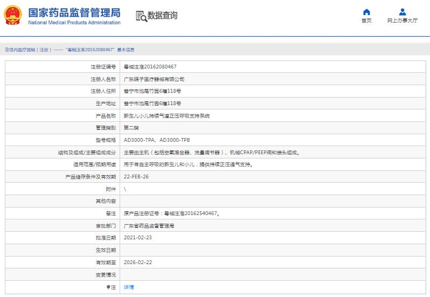This screenshot has width=430, height=297.
Task: Click the 批准日期 row label
Action: [x=106, y=238]
